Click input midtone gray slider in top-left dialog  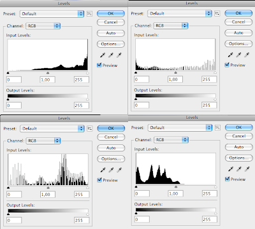48,73
